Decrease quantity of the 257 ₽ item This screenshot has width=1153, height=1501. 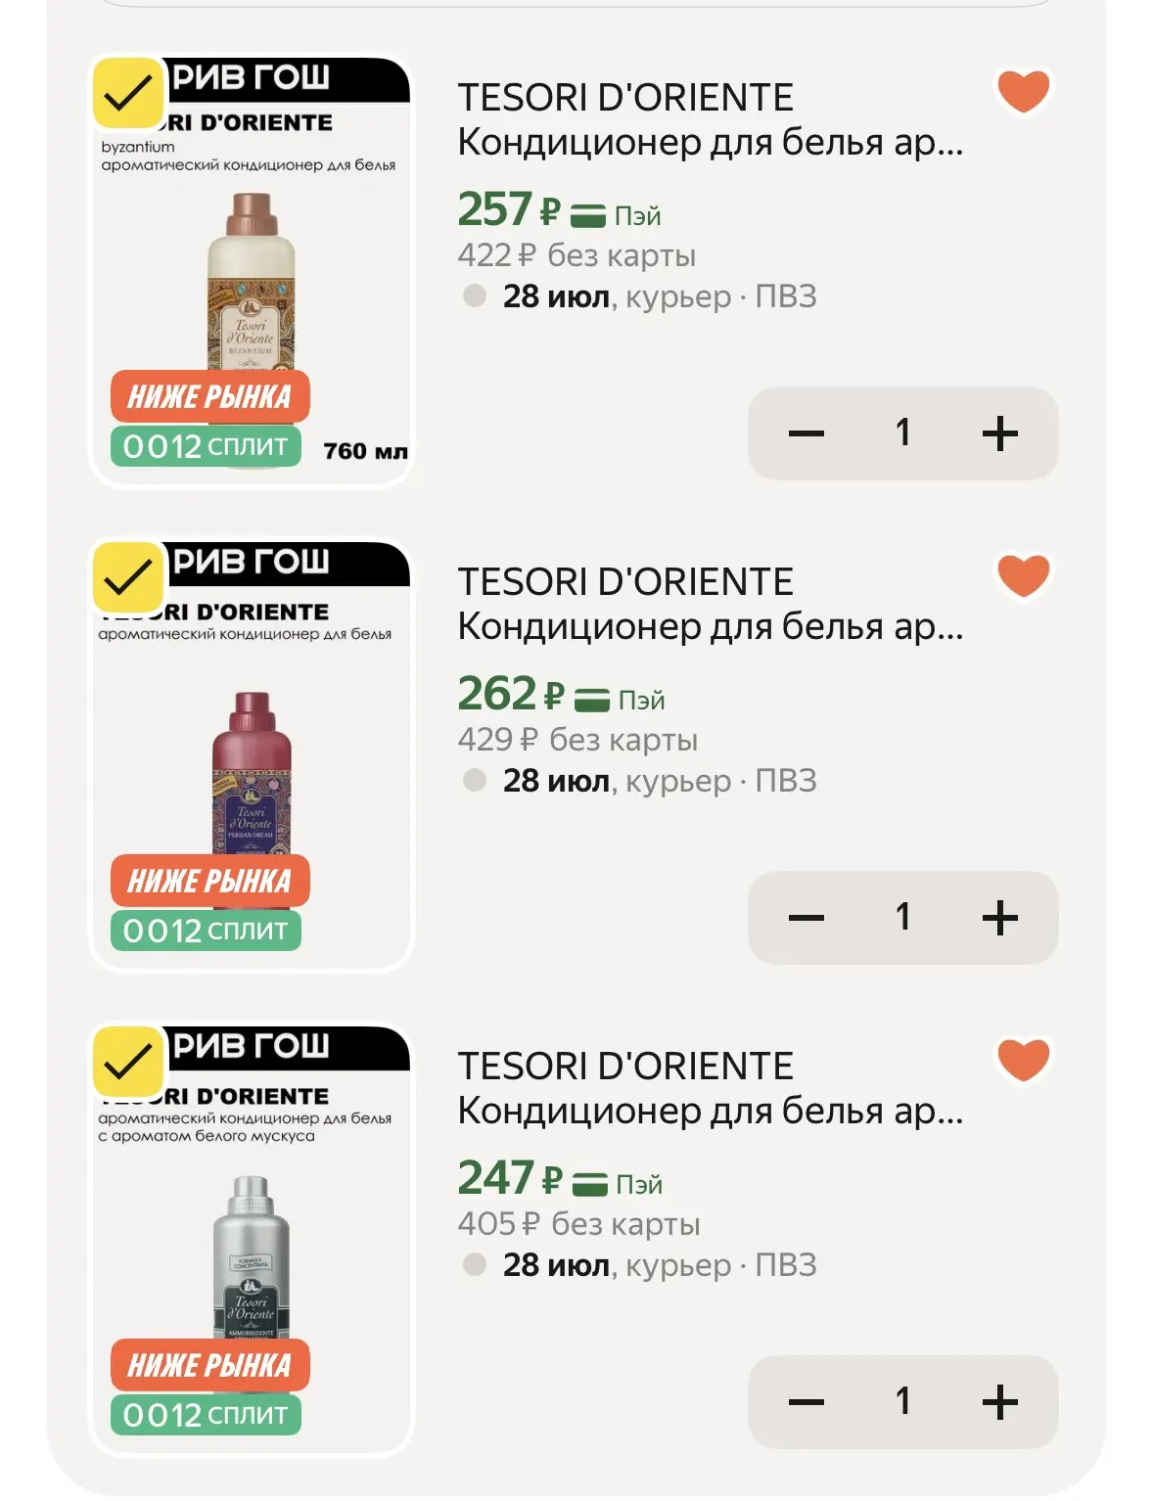pos(806,433)
